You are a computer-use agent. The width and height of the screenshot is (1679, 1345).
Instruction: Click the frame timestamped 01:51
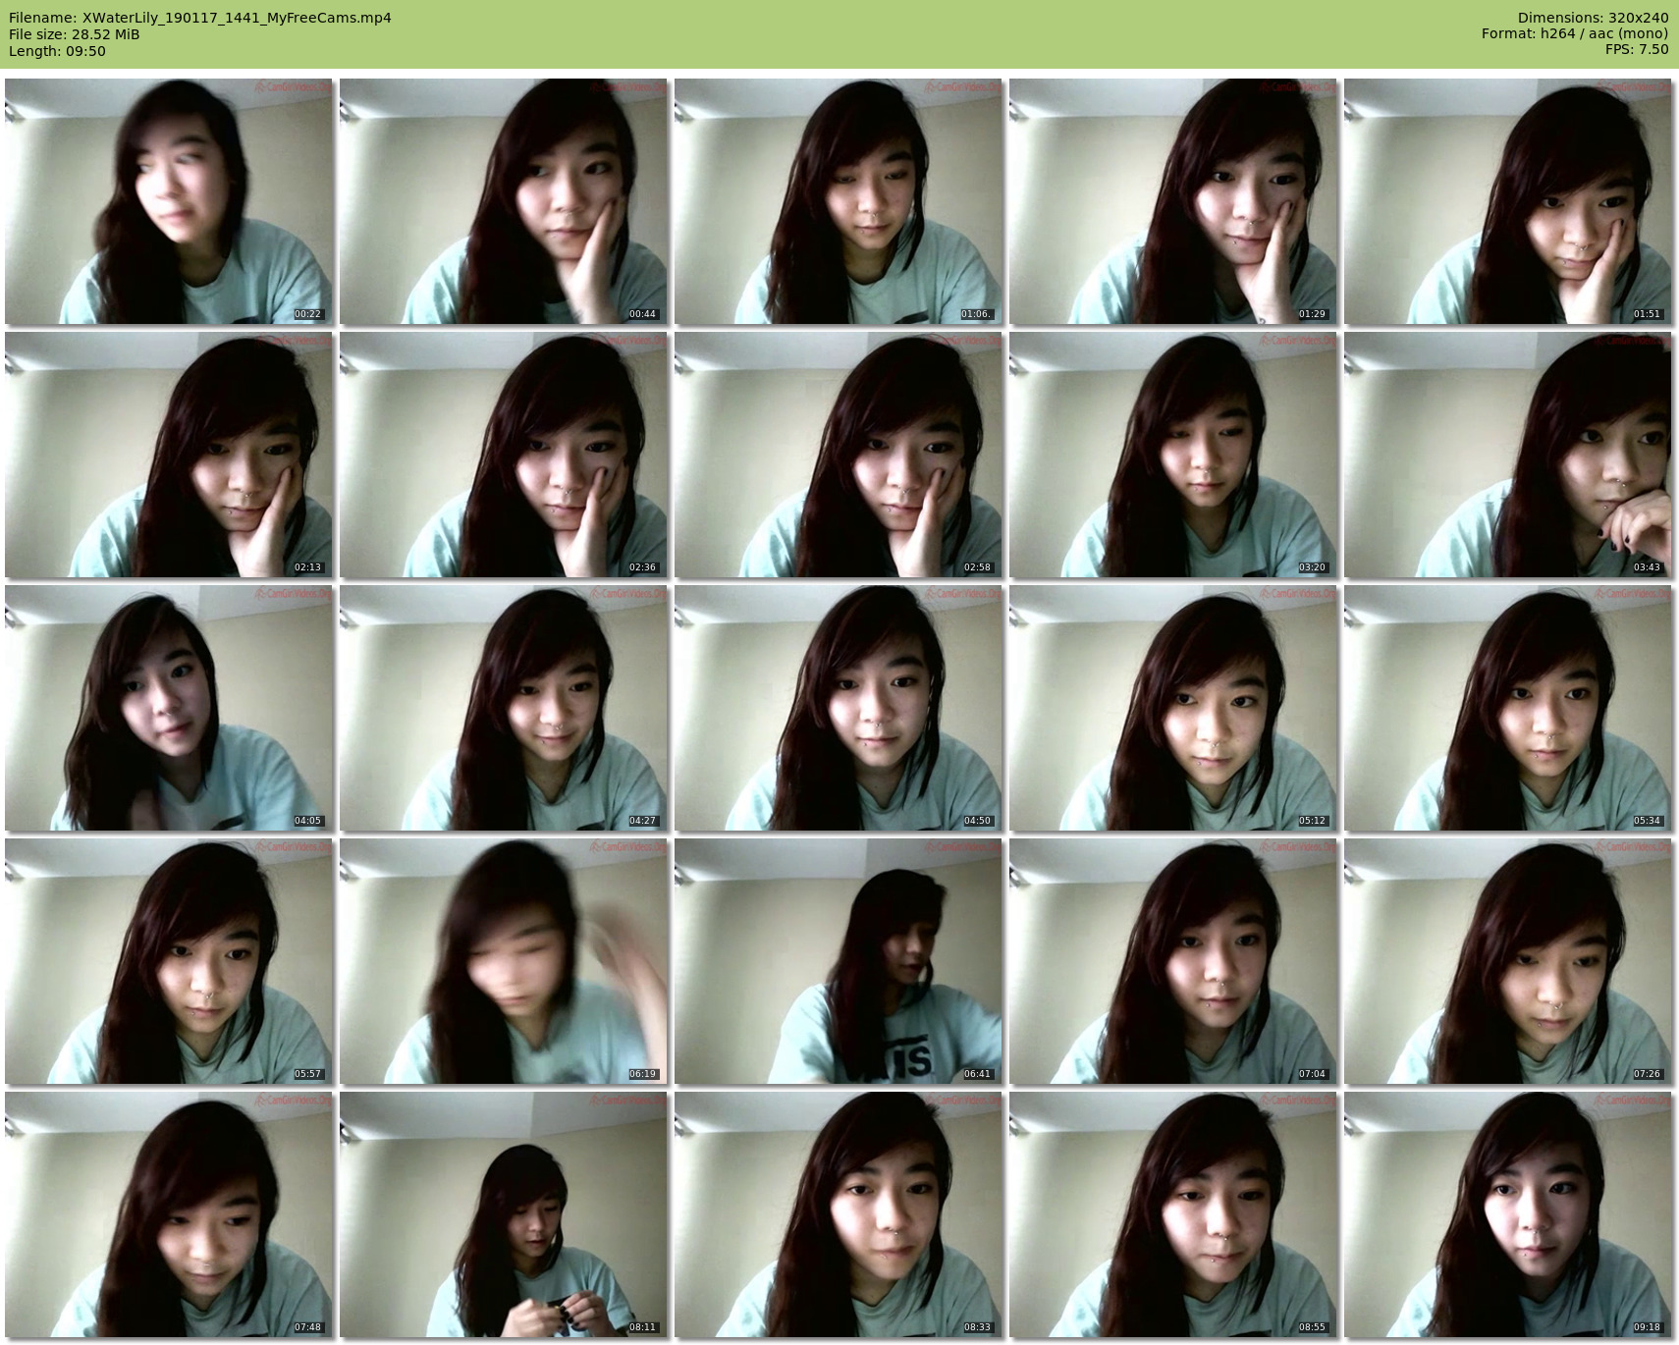(x=1508, y=201)
